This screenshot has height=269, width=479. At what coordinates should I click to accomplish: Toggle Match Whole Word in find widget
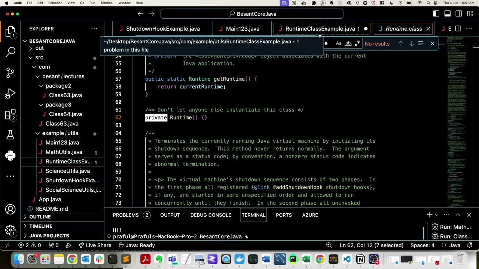click(348, 43)
